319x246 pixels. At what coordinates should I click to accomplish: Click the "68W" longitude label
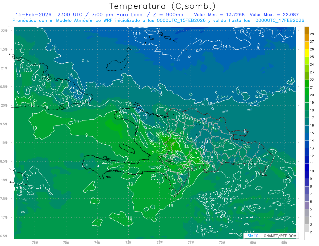tap(284, 242)
